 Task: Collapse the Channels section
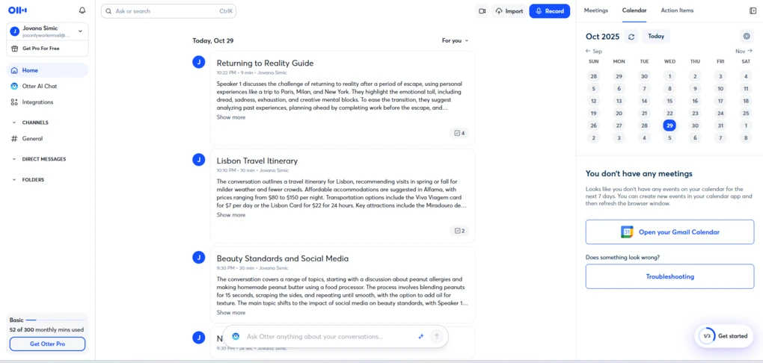[14, 122]
